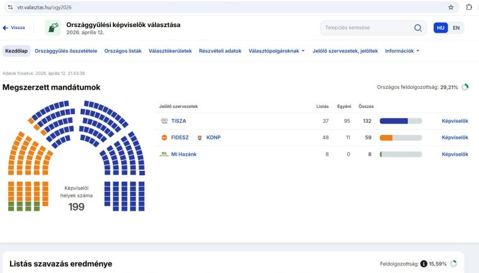Open the browser extensions puzzle icon
Viewport: 479px width, 273px height.
(x=469, y=8)
